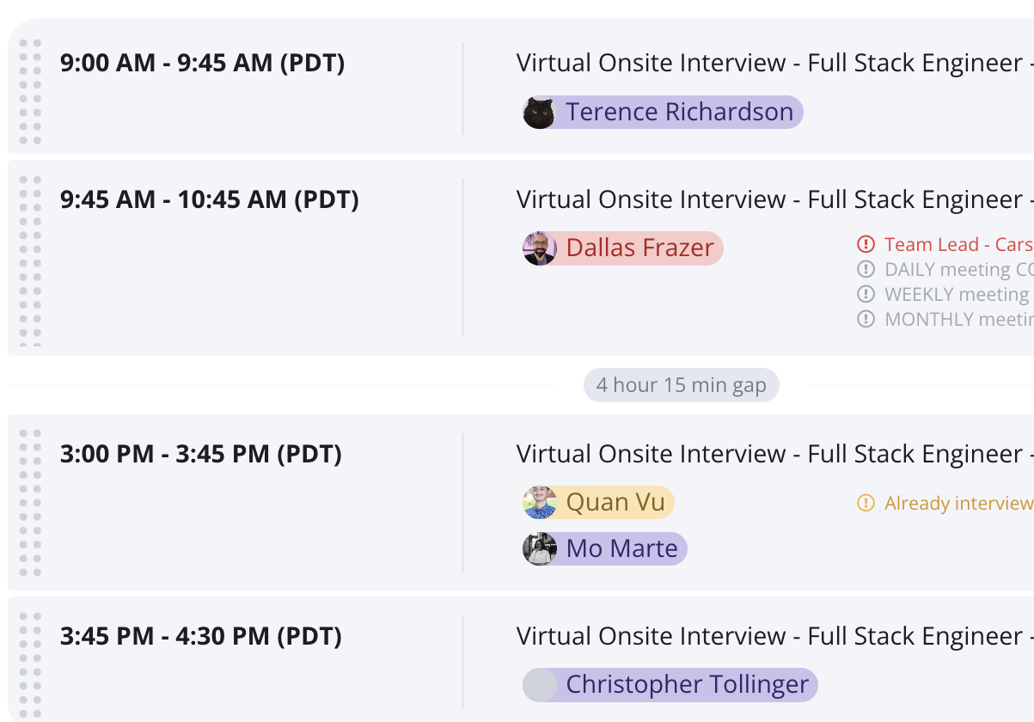Click the warning icon beside DAILY meeting
The image size is (1034, 722).
pos(866,269)
